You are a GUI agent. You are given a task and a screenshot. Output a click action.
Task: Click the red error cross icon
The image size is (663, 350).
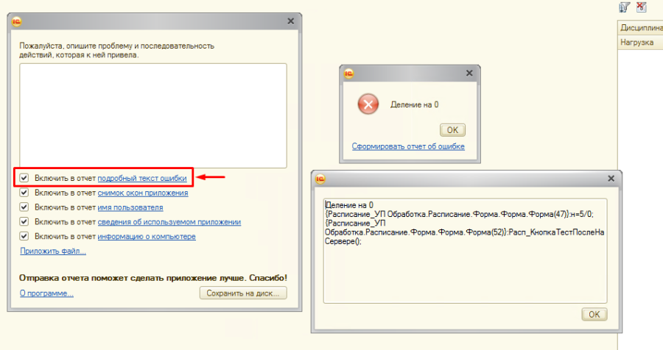pos(368,104)
